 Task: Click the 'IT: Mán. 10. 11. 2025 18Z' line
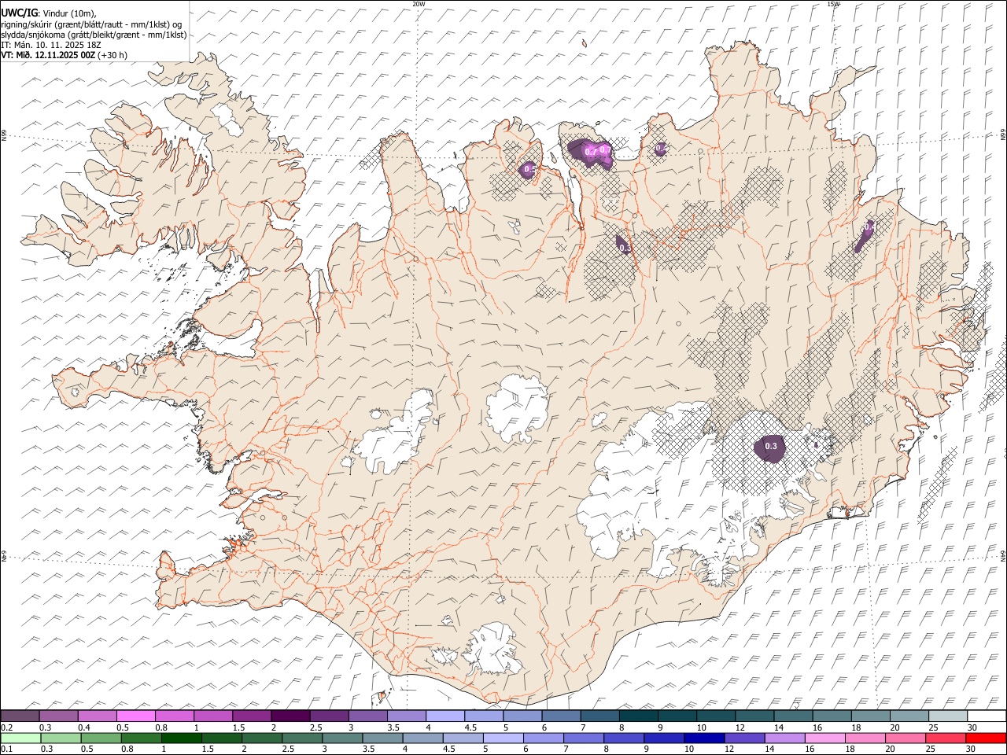[51, 45]
